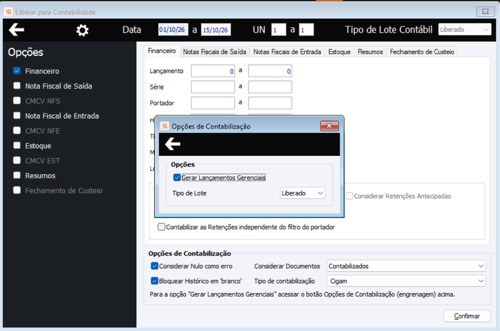Open the gear options icon in header
This screenshot has height=331, width=500.
(x=82, y=30)
